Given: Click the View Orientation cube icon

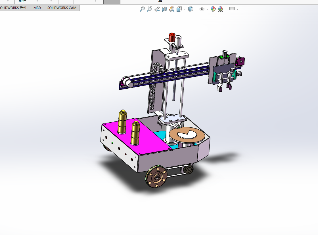Looking at the screenshot, I should pos(179,9).
